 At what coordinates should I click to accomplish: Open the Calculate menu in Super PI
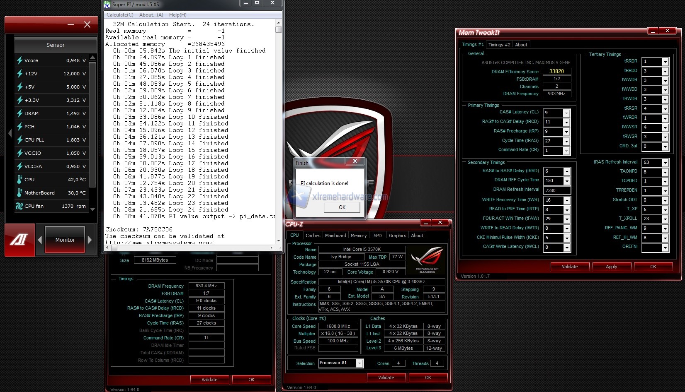(120, 15)
